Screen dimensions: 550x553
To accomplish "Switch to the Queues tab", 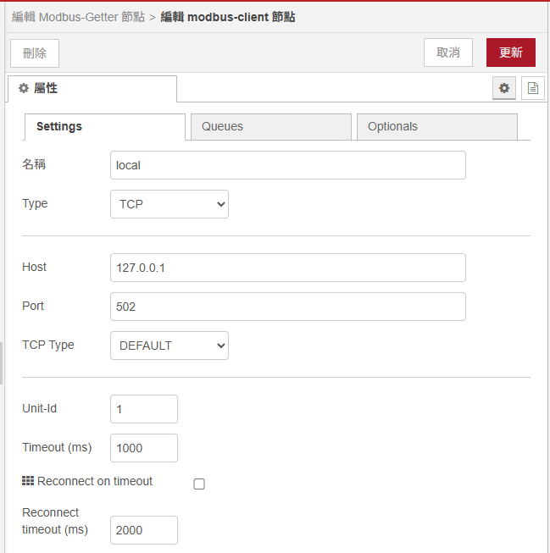I will pyautogui.click(x=270, y=127).
